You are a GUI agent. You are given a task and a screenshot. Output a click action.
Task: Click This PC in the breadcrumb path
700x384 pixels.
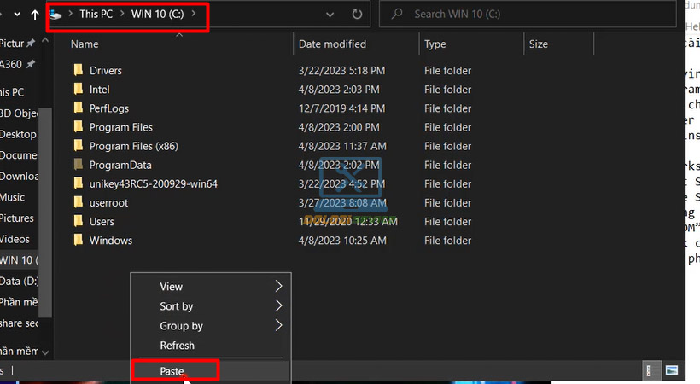(95, 15)
